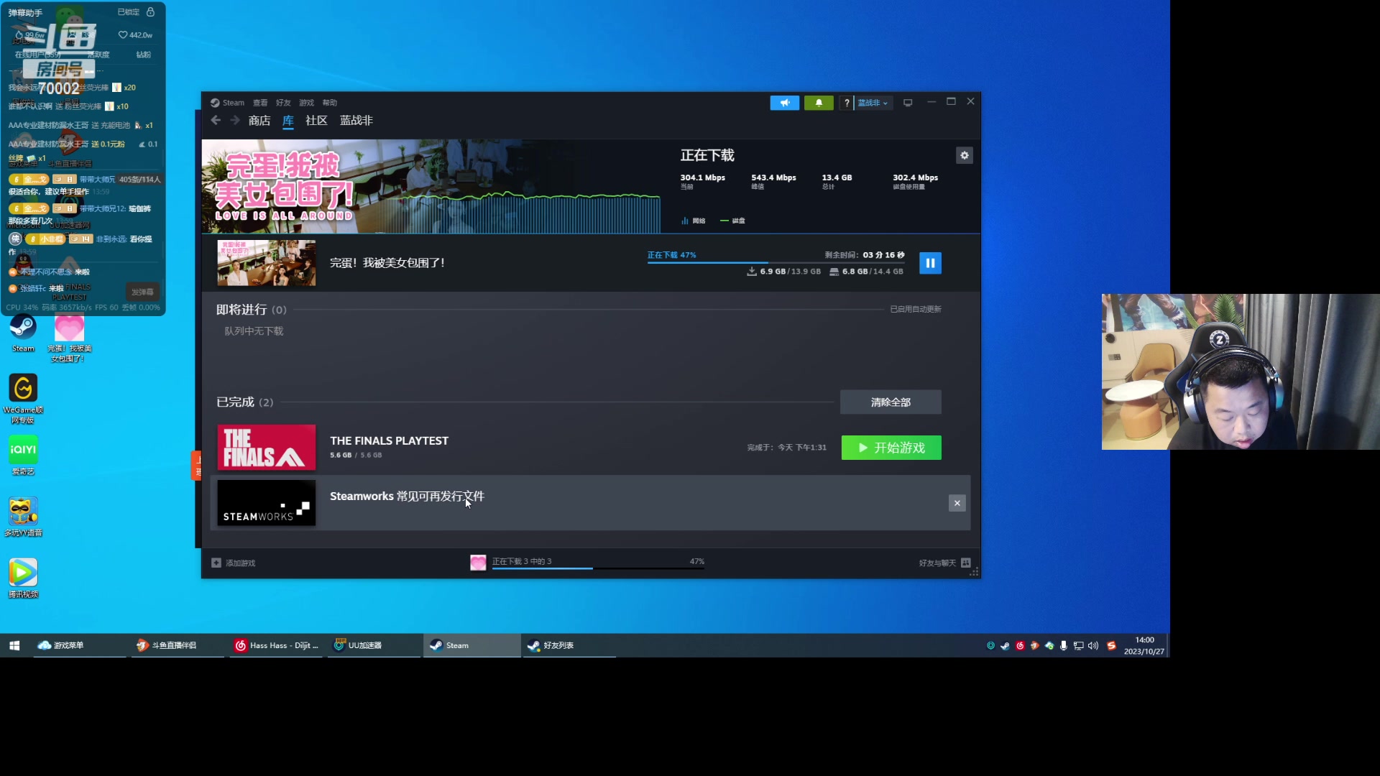
Task: Click 开始游戏 for THE FINALS PLAYTEST
Action: coord(891,448)
